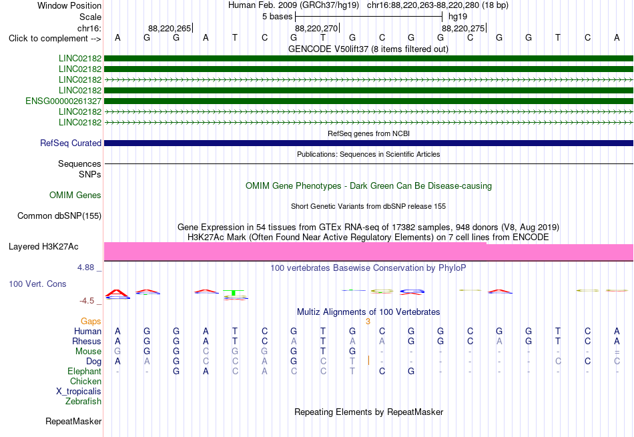The width and height of the screenshot is (634, 437).
Task: Click the -4.5 PhyloP lower scale value
Action: [87, 301]
